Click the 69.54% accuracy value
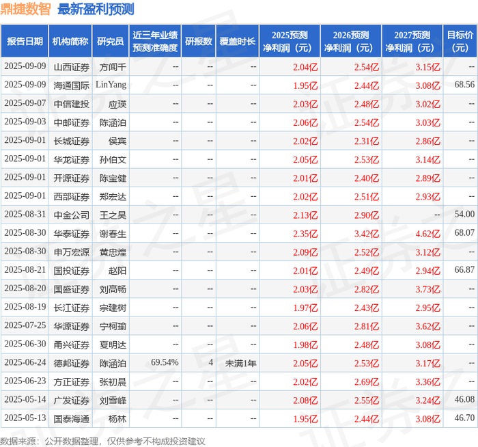The height and width of the screenshot is (447, 478). (x=165, y=362)
